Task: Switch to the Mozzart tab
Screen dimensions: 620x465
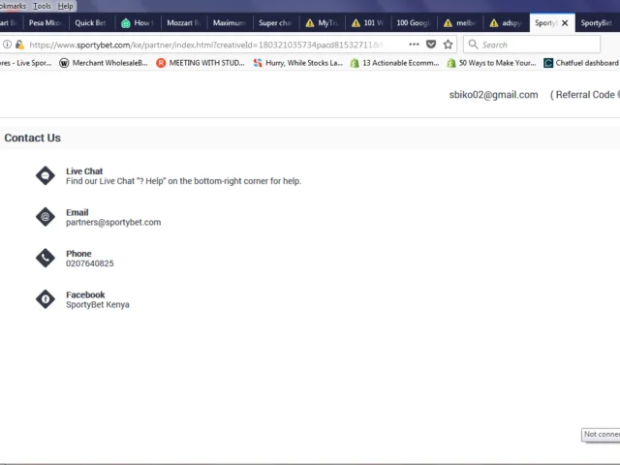Action: coord(183,23)
